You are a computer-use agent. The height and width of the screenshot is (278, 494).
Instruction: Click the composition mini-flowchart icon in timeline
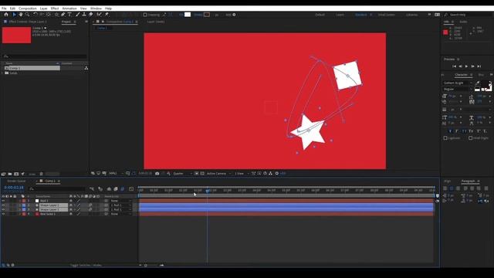point(92,188)
